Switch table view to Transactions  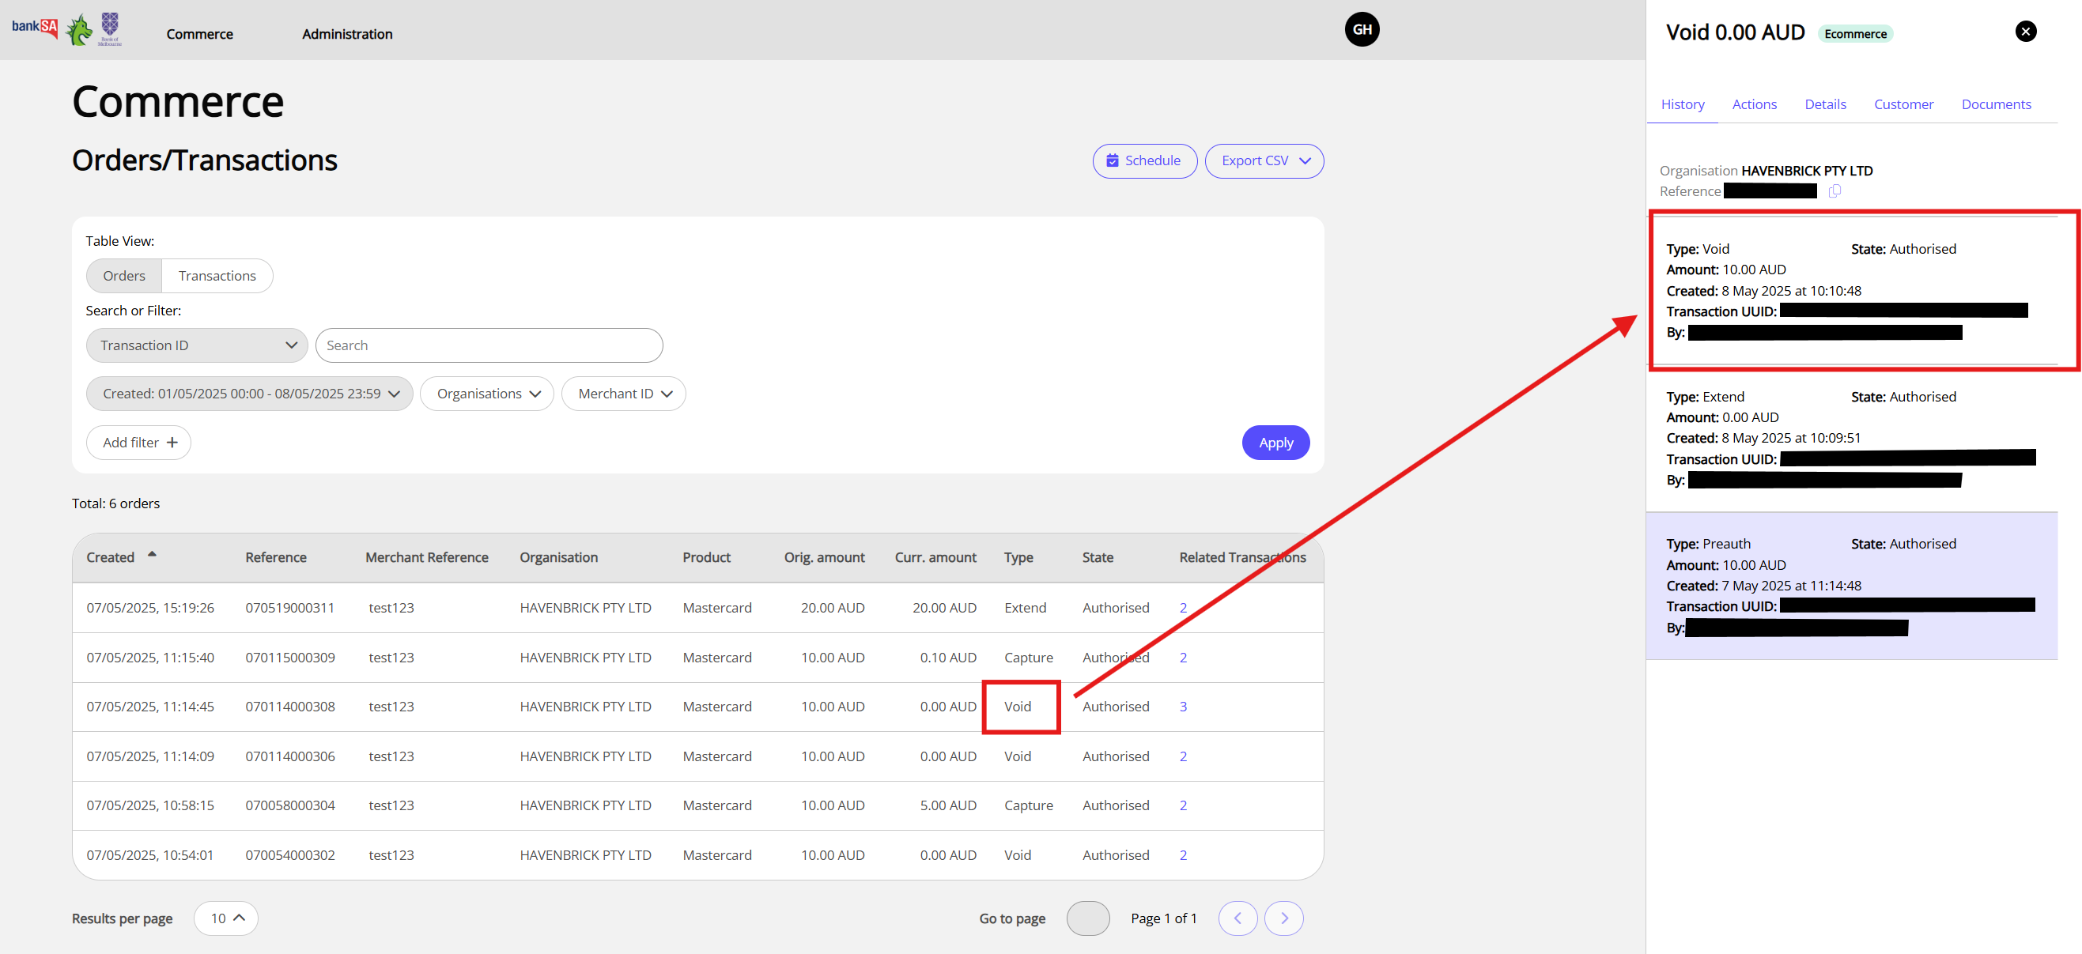[217, 277]
